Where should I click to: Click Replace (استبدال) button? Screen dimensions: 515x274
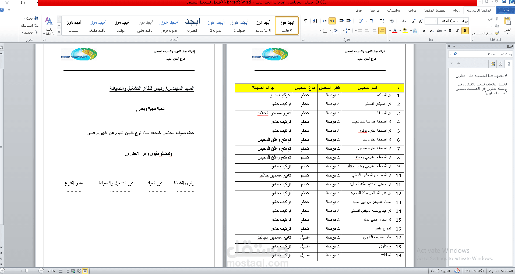(30, 26)
